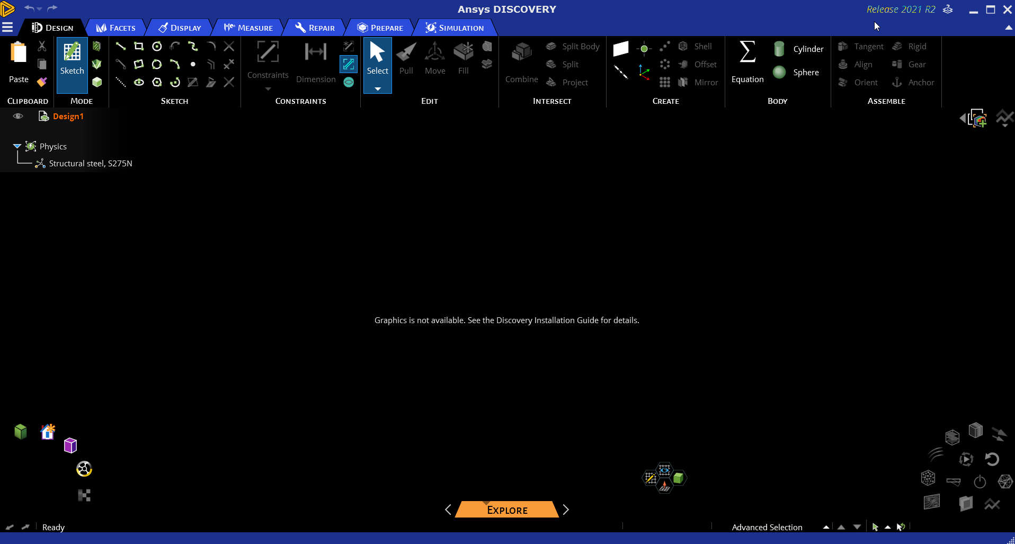Switch to the Display tab

click(180, 28)
